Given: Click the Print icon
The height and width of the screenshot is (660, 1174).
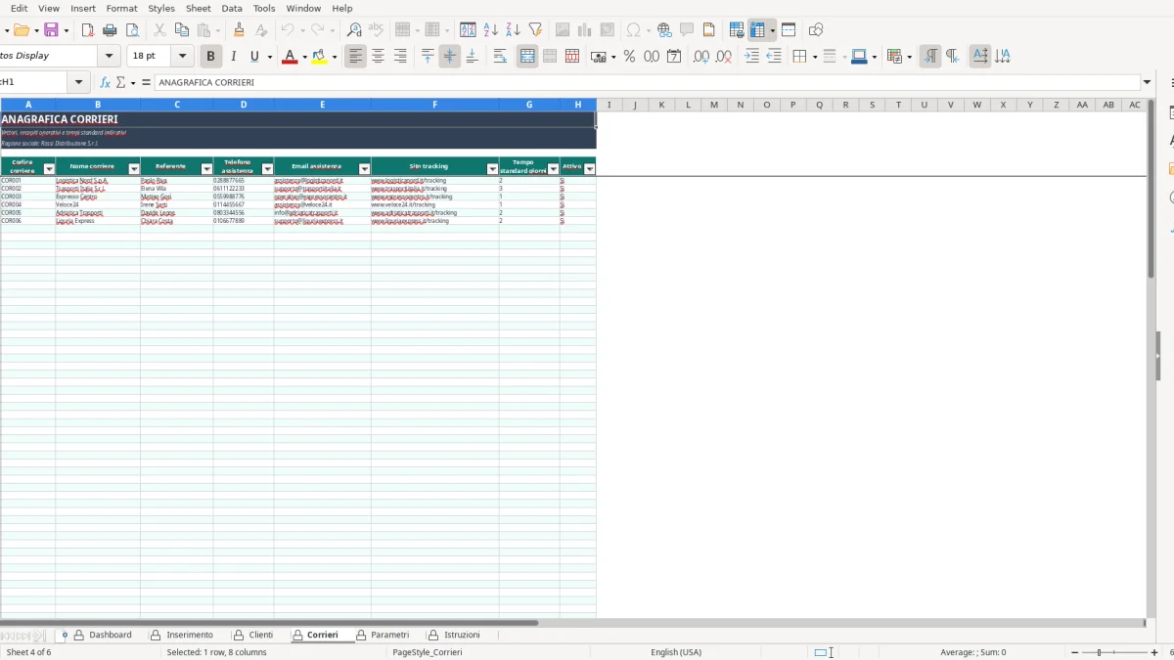Looking at the screenshot, I should (x=110, y=30).
